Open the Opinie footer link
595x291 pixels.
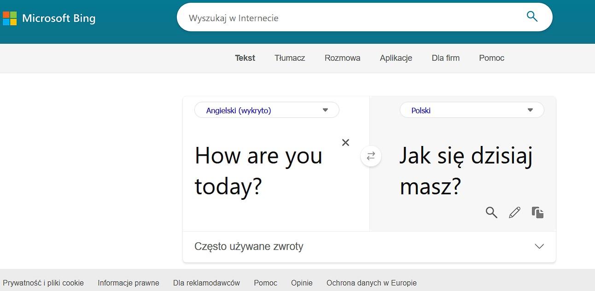tap(302, 283)
